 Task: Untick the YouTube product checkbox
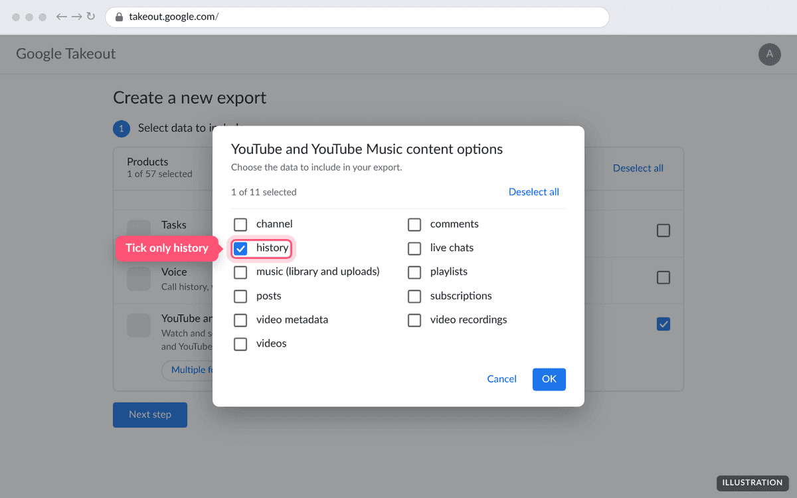click(x=664, y=324)
